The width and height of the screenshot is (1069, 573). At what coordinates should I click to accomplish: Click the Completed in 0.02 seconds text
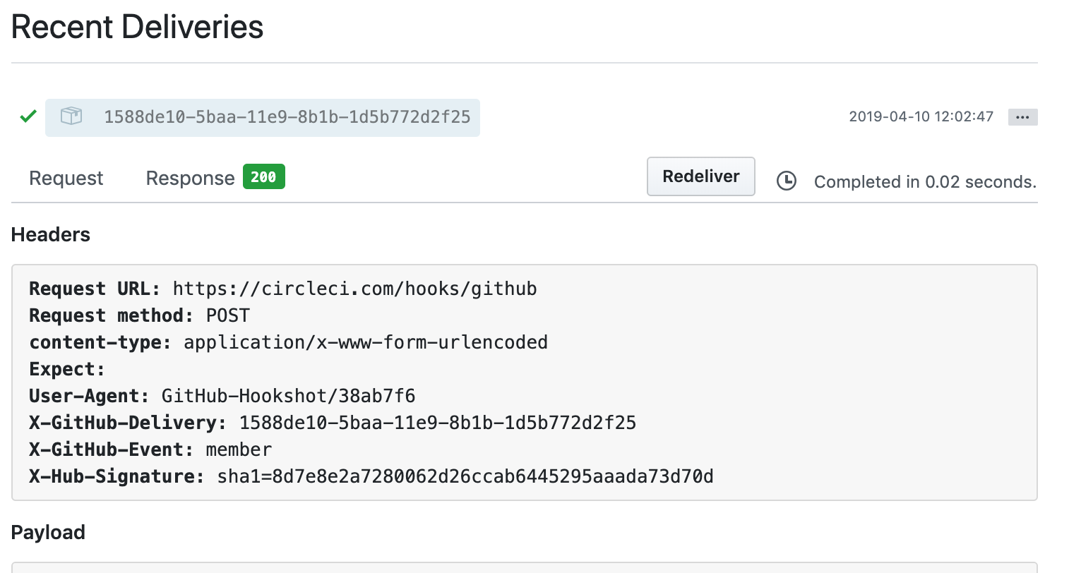pyautogui.click(x=925, y=182)
